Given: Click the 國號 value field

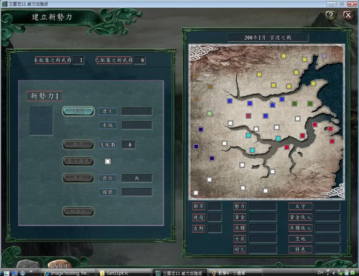Looking at the screenshot, I should (137, 192).
